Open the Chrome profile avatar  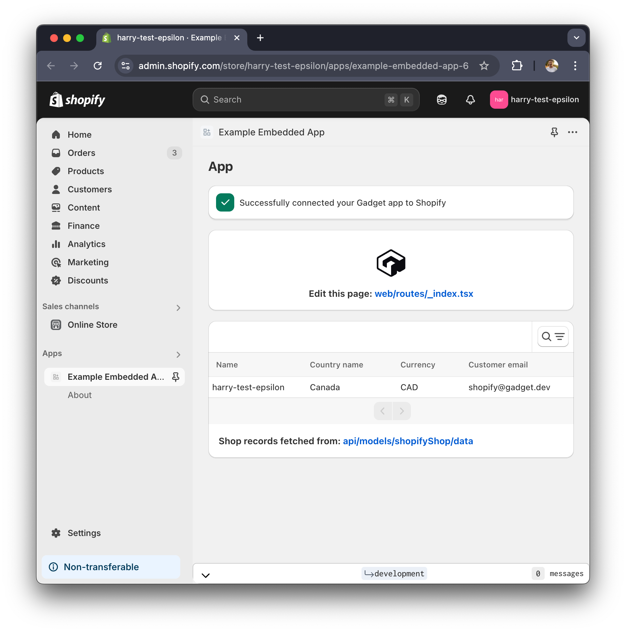pyautogui.click(x=551, y=66)
